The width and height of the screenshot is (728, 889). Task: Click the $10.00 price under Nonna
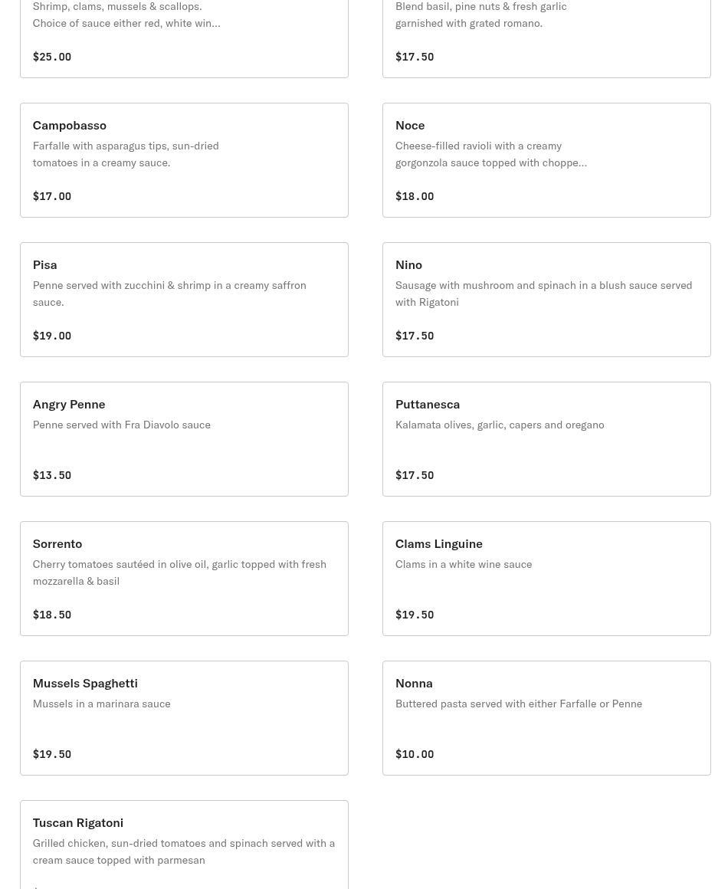pyautogui.click(x=415, y=754)
